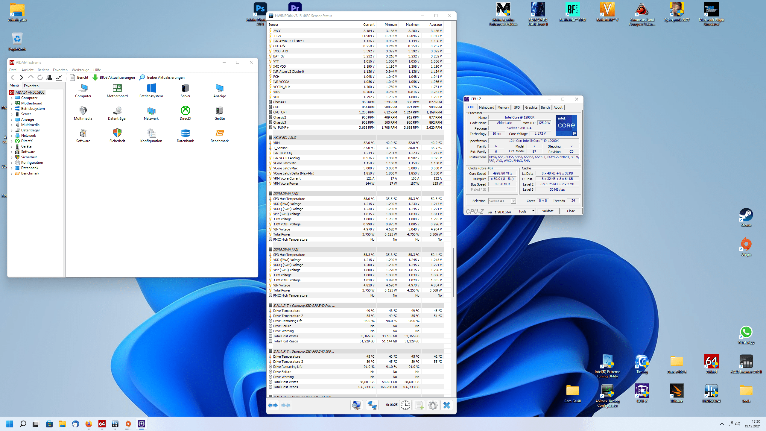Open Firefox from the taskbar

point(89,424)
